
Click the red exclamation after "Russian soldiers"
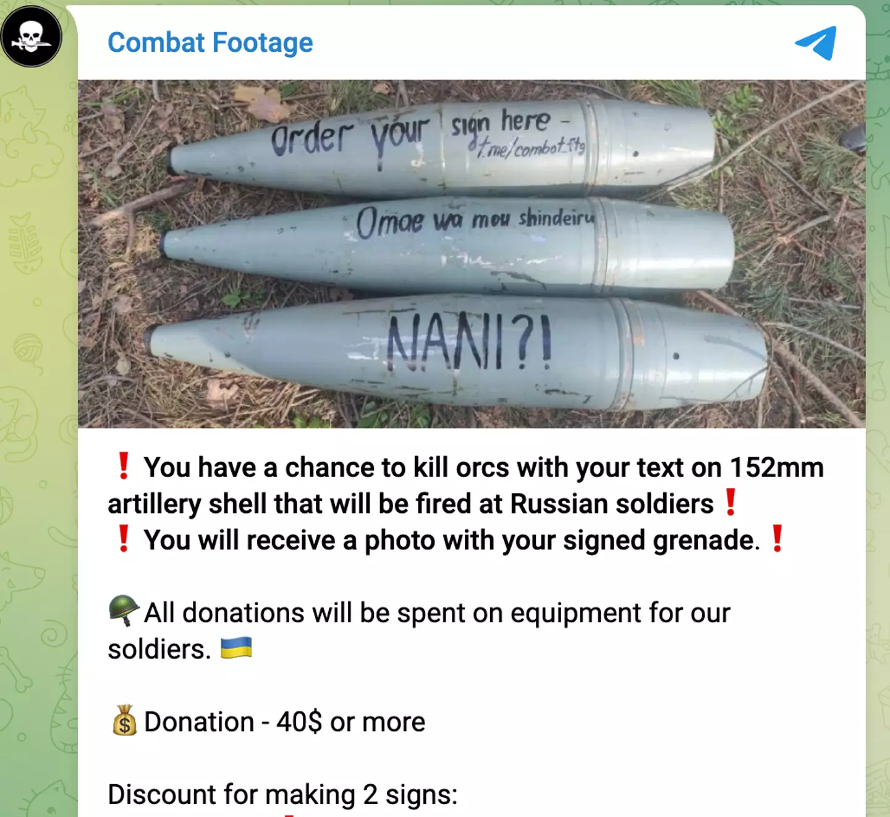tap(731, 502)
